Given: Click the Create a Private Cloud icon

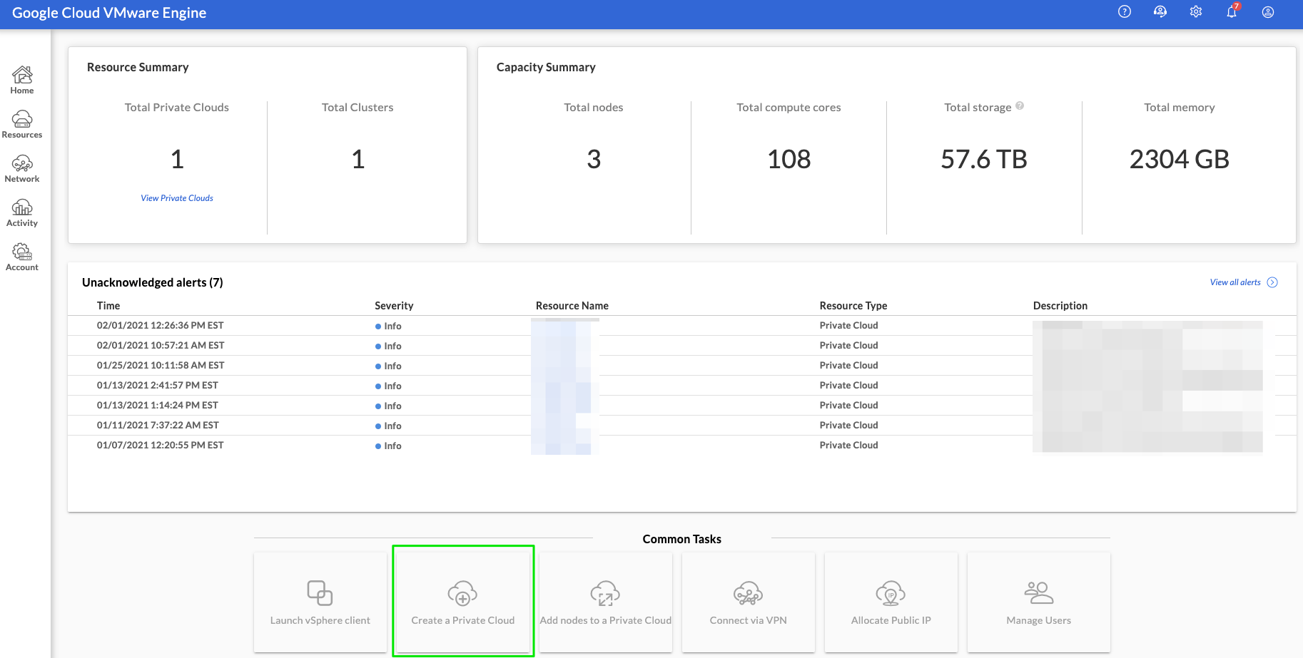Looking at the screenshot, I should pyautogui.click(x=462, y=593).
